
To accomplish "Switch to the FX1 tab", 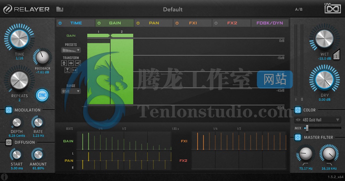I will [x=193, y=23].
